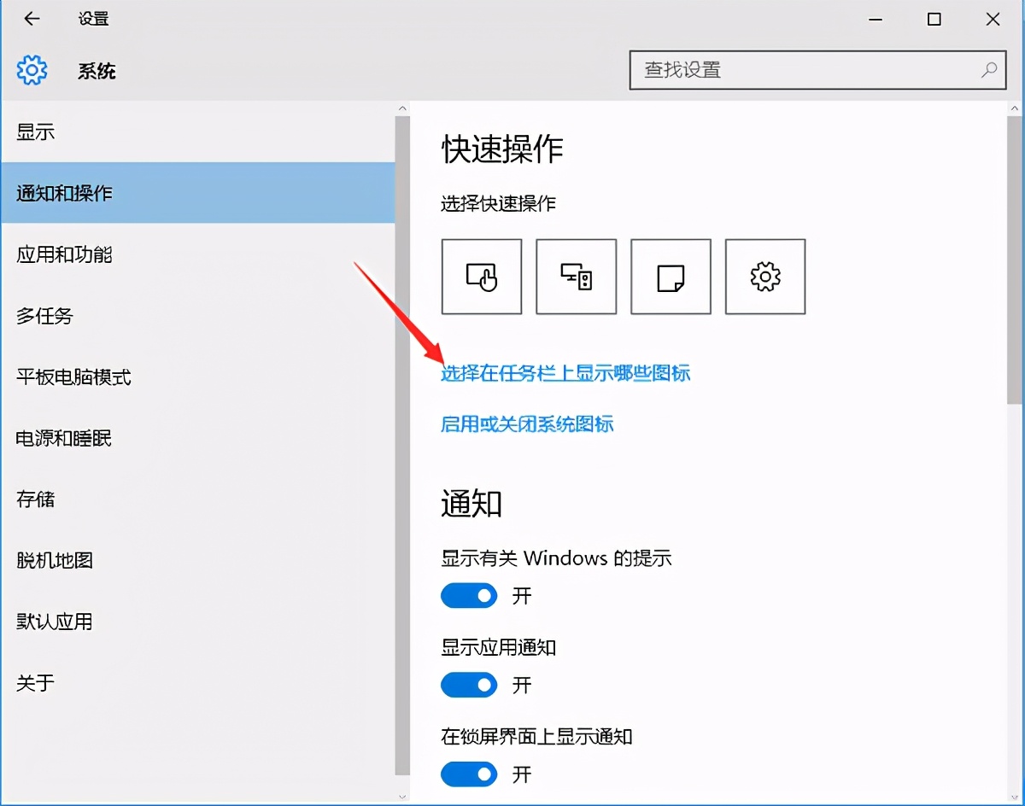Disable 显示应用通知 switch

click(469, 685)
